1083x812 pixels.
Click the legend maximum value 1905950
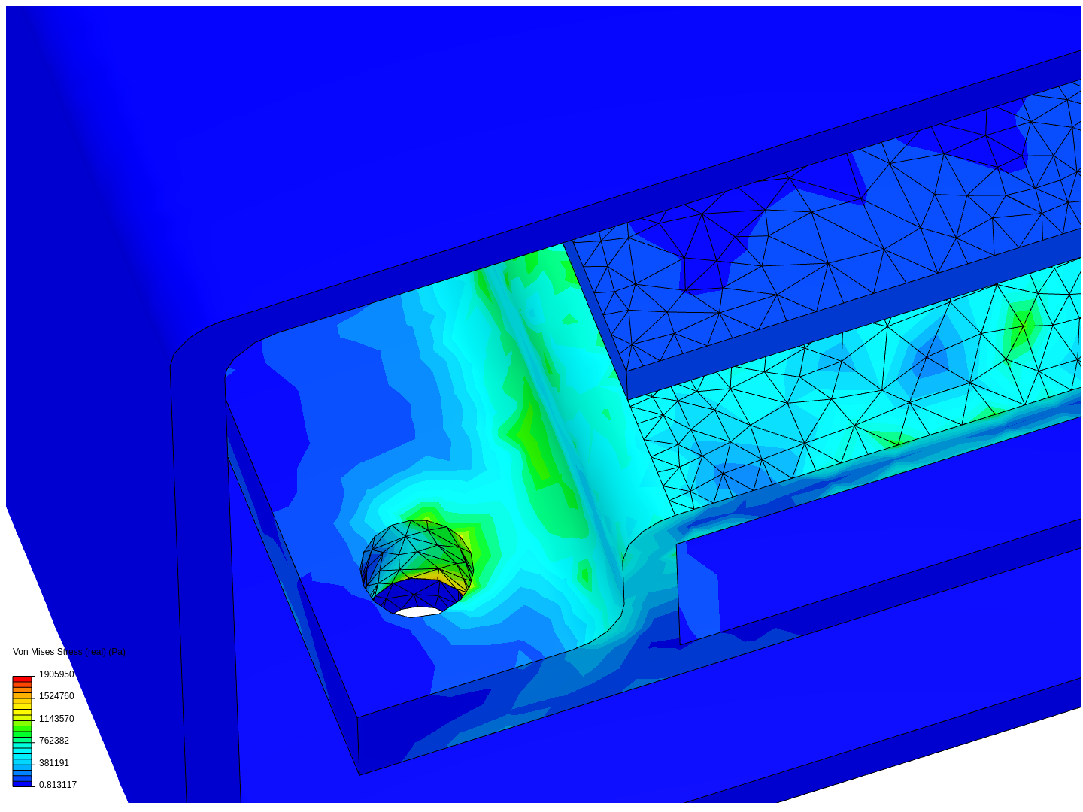56,674
